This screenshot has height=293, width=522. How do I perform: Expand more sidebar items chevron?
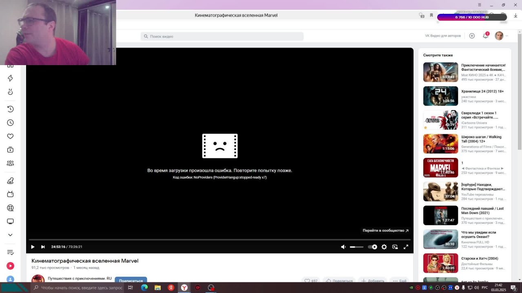tap(11, 235)
